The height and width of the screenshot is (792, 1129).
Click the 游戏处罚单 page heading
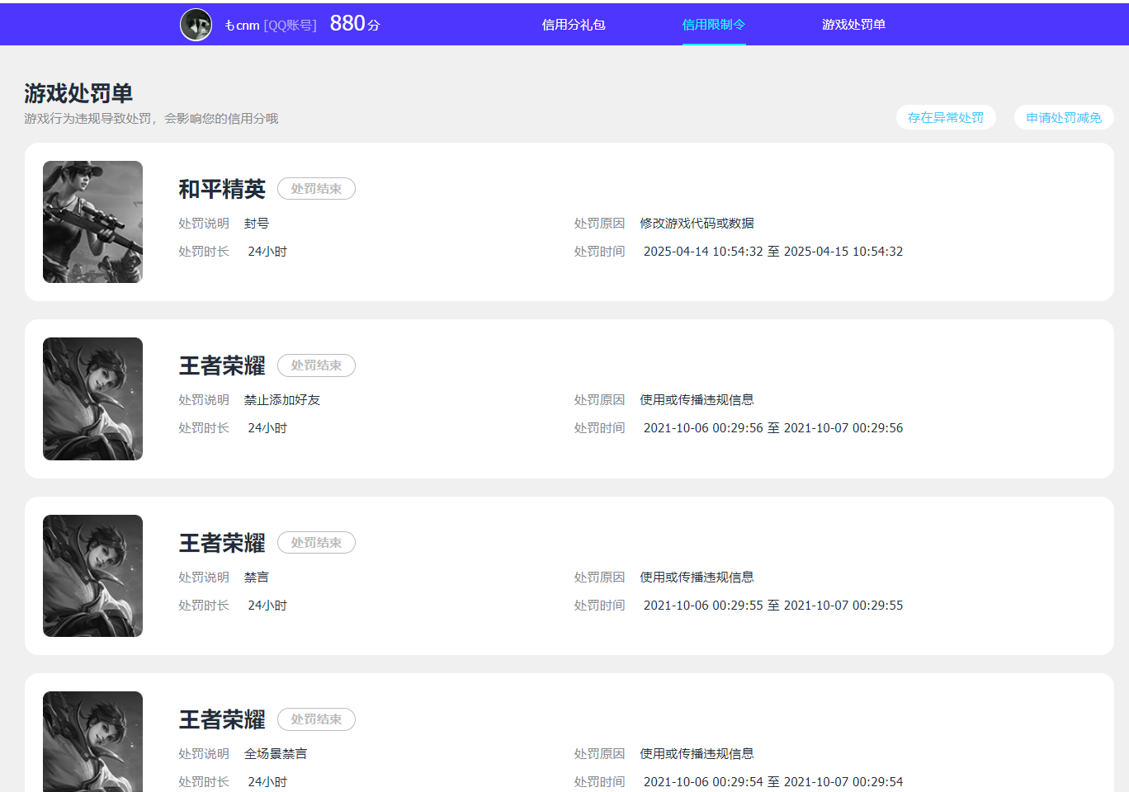[x=78, y=93]
